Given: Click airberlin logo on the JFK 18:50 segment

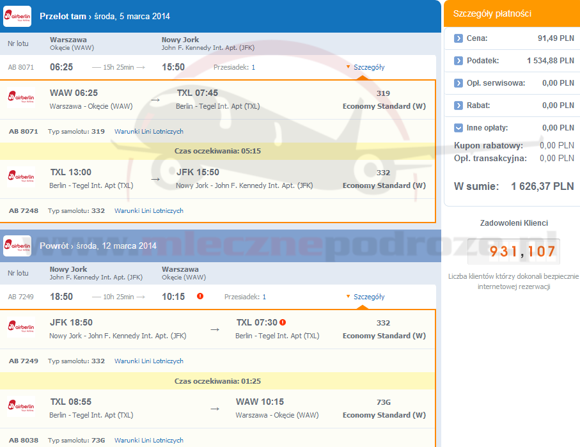Looking at the screenshot, I should (x=21, y=328).
